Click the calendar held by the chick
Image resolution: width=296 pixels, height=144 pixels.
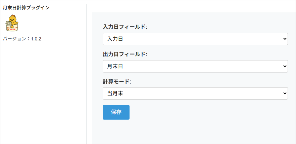9,23
